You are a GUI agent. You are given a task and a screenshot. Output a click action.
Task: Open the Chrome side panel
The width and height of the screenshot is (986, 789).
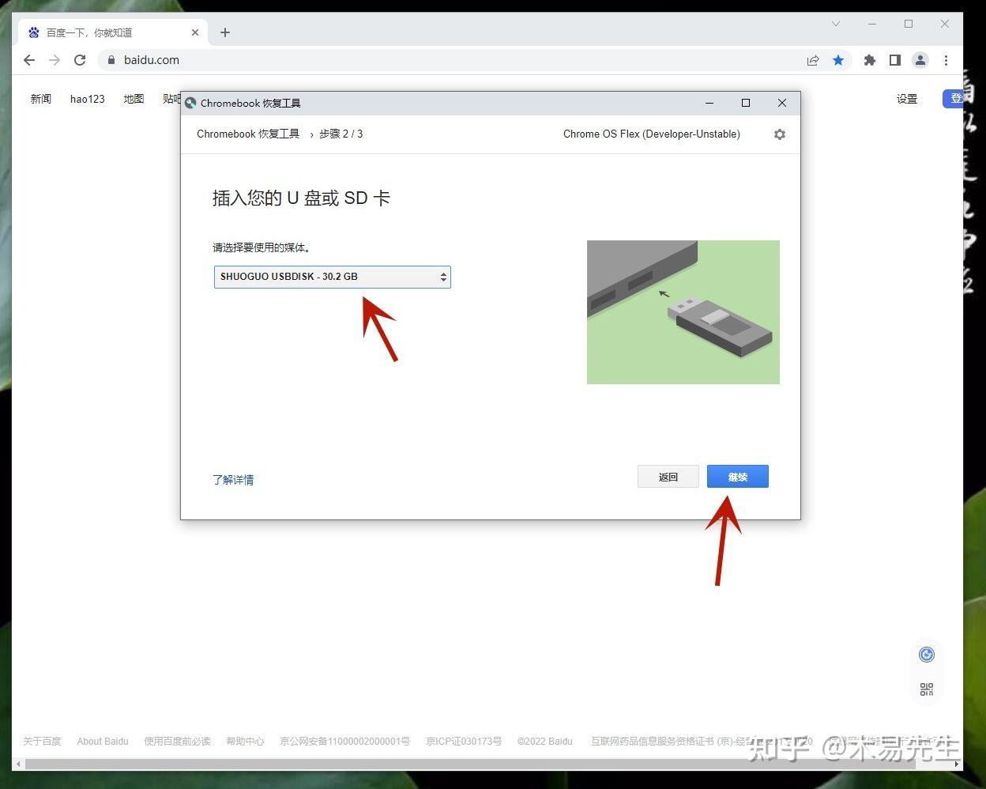895,60
